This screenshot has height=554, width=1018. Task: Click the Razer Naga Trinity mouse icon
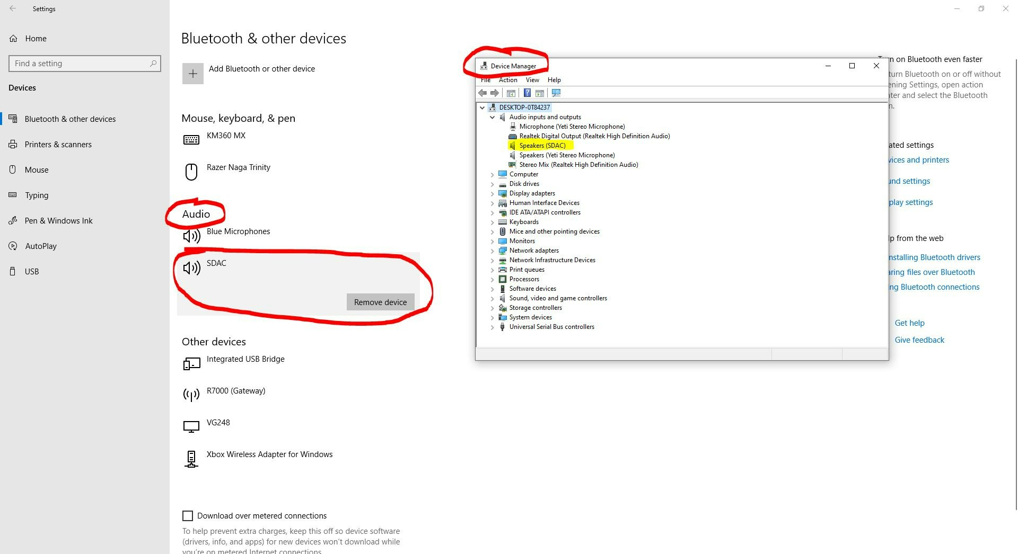[191, 172]
